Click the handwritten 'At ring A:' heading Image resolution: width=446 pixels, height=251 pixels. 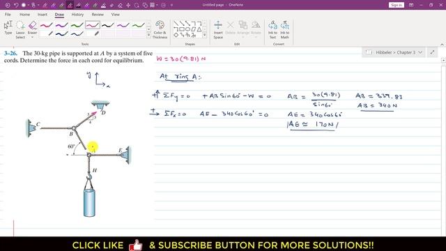tap(180, 77)
